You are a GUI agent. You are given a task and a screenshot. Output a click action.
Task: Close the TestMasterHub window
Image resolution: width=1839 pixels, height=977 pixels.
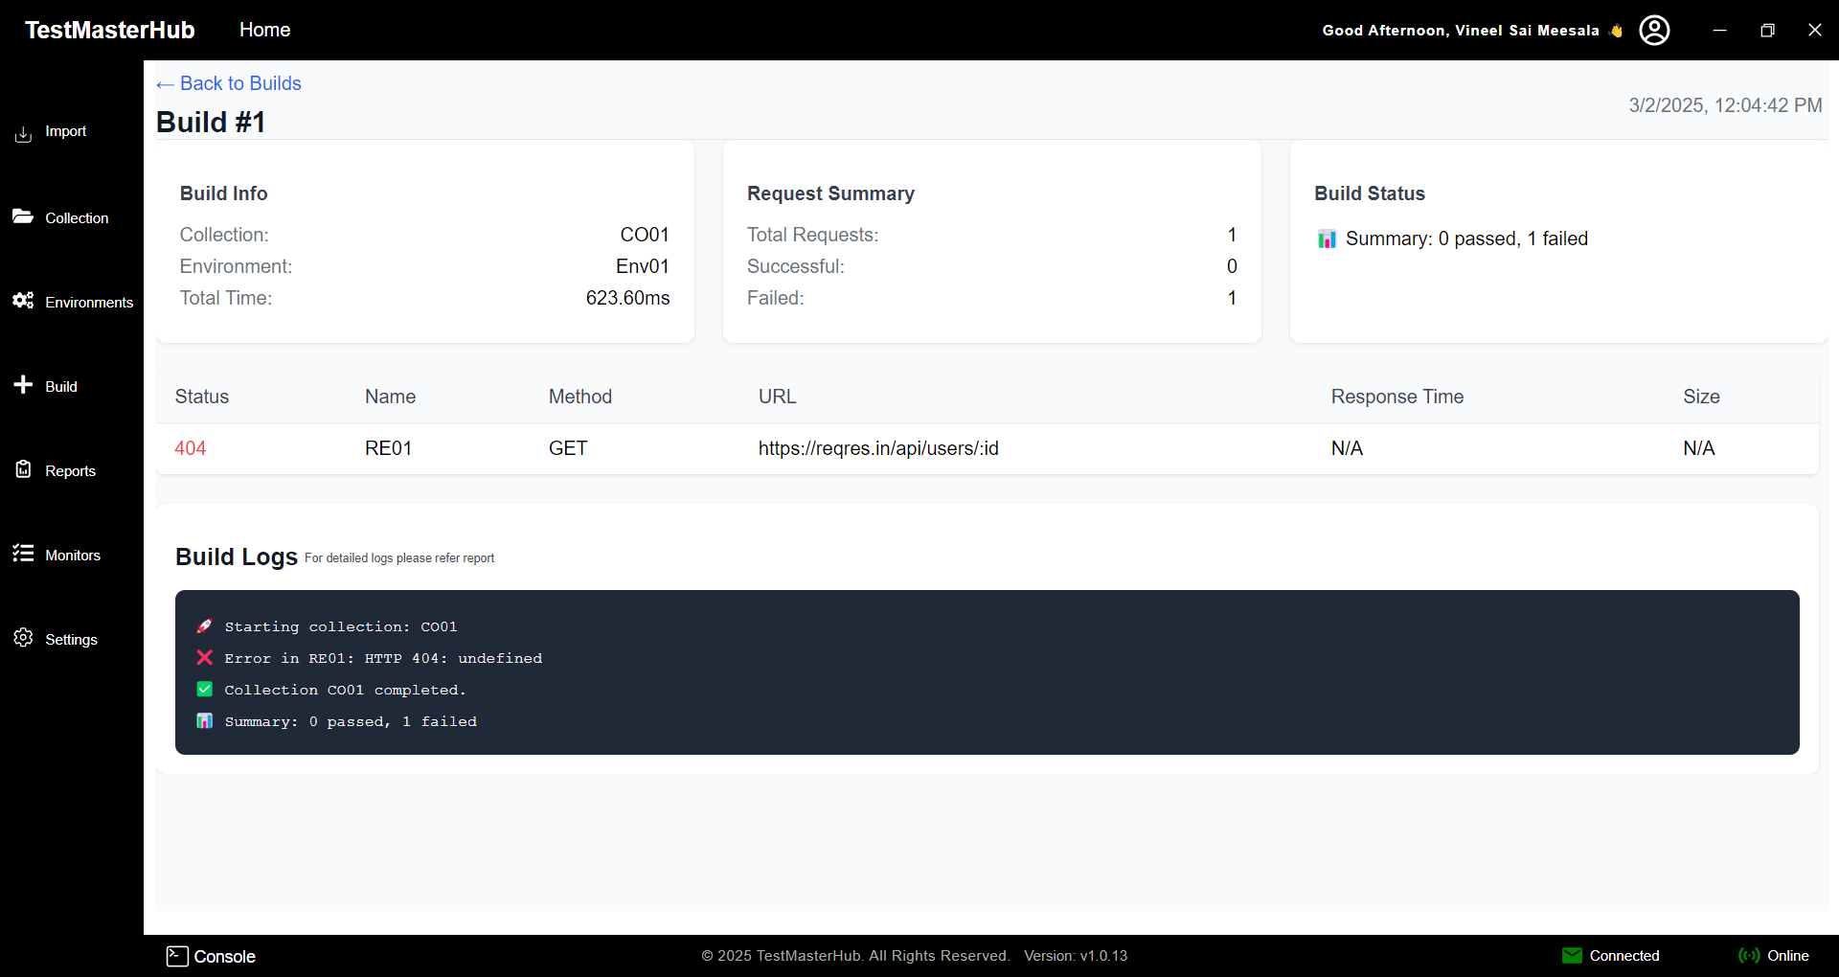[x=1814, y=30]
